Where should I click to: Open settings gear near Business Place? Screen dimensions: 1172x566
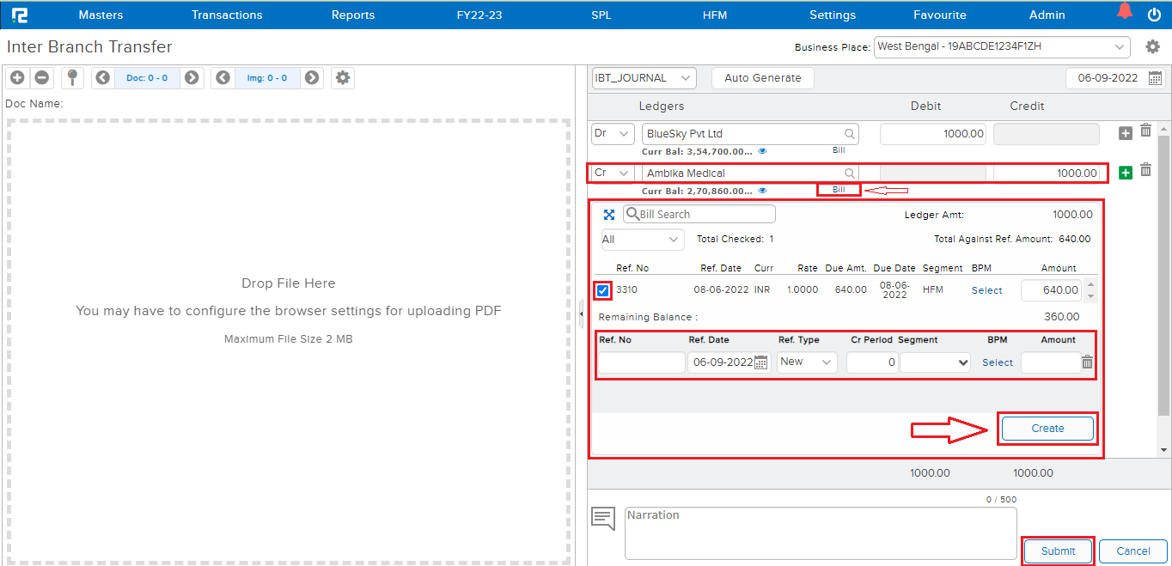point(1153,47)
